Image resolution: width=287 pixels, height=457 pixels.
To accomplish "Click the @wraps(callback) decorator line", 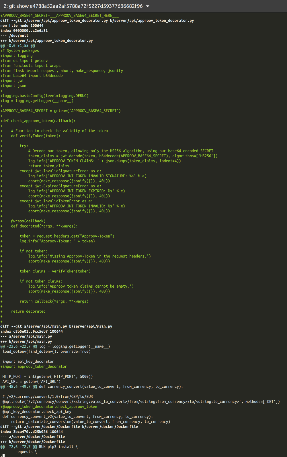I will [x=28, y=221].
